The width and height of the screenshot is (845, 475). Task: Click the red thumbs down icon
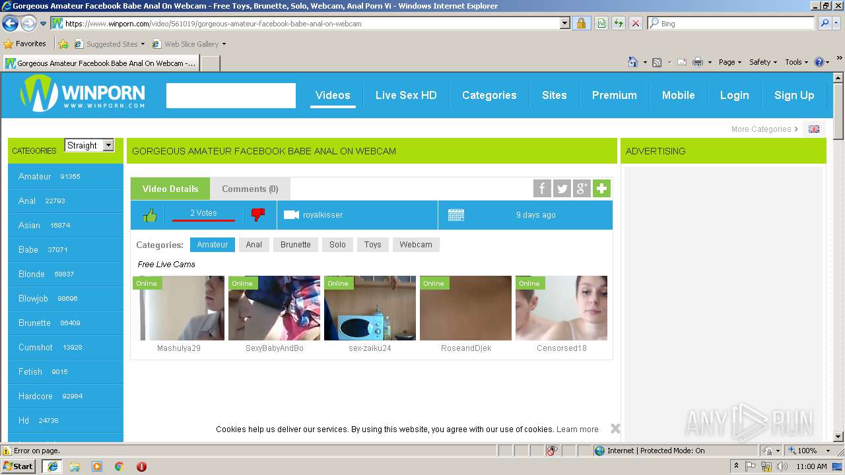(x=258, y=215)
